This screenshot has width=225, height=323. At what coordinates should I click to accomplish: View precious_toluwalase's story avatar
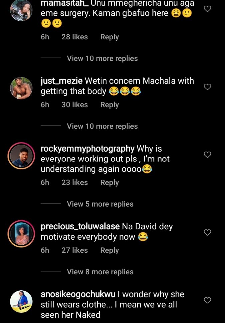click(x=21, y=234)
